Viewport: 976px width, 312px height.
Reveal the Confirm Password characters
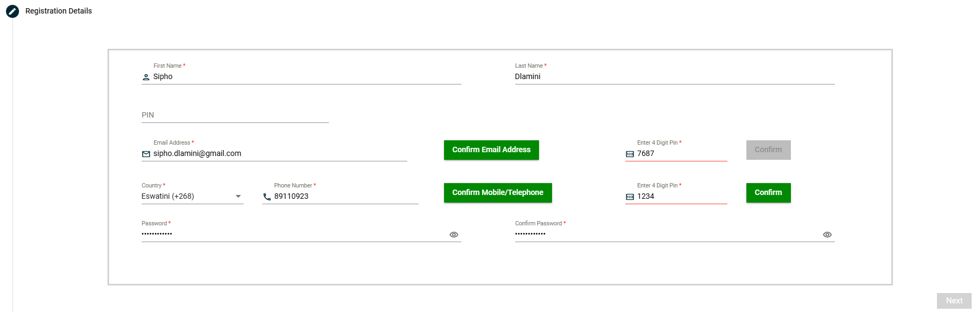coord(827,235)
